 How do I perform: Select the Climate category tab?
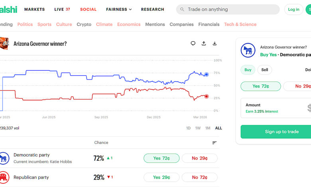coord(104,24)
